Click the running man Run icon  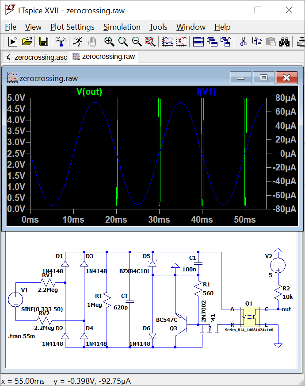[x=78, y=42]
